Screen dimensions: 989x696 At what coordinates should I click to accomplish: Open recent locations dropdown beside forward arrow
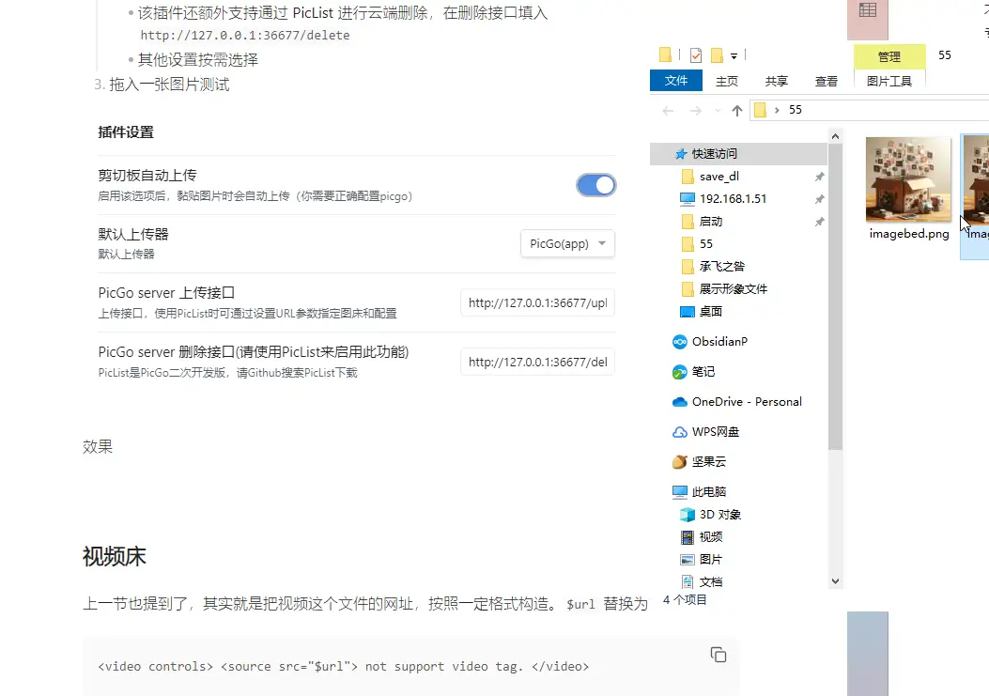[719, 111]
